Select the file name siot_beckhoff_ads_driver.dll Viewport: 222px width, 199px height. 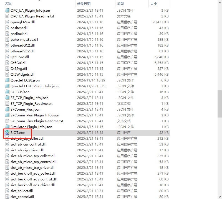[x=32, y=185]
